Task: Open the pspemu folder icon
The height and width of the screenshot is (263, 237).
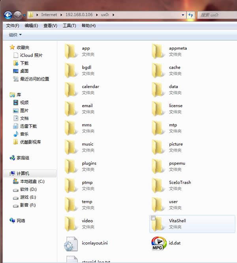Action: pos(158,166)
